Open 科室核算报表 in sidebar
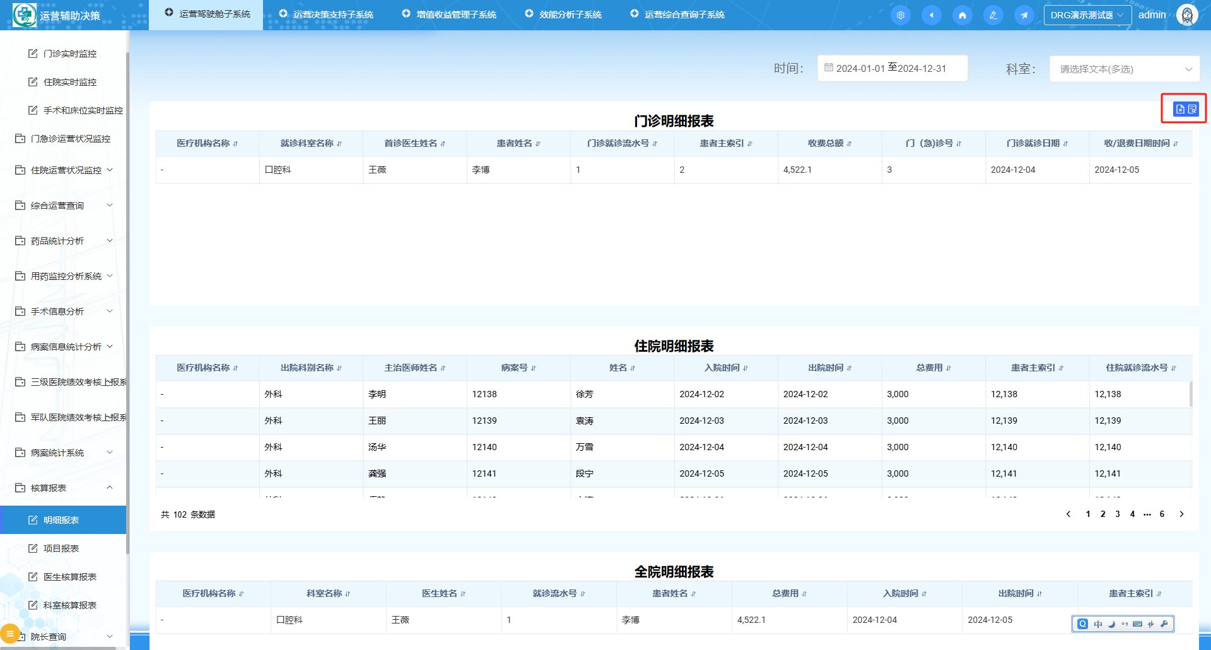Screen dimensions: 1211x650 pyautogui.click(x=63, y=605)
